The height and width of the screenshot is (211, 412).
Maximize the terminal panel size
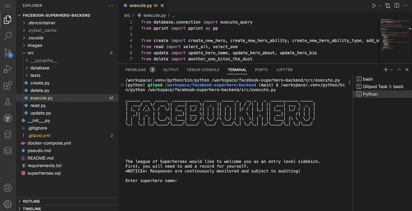pos(400,70)
